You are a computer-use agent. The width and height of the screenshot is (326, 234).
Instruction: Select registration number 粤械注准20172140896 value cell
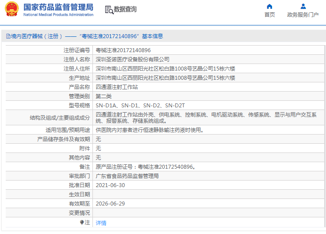point(123,50)
